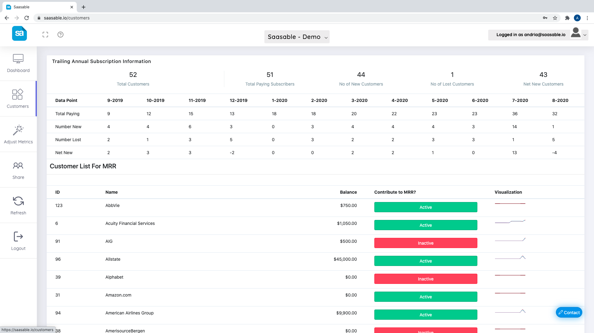Click the Refresh sidebar icon

point(18,201)
